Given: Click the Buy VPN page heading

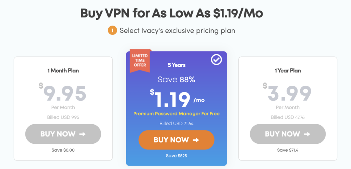Looking at the screenshot, I should click(x=172, y=13).
